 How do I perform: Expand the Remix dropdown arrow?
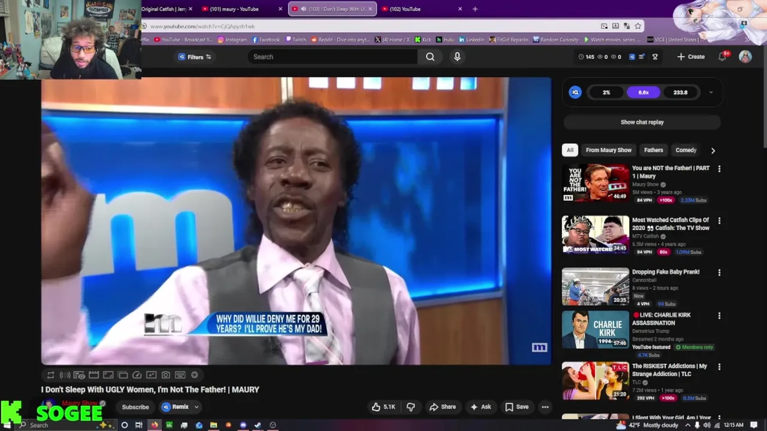196,407
